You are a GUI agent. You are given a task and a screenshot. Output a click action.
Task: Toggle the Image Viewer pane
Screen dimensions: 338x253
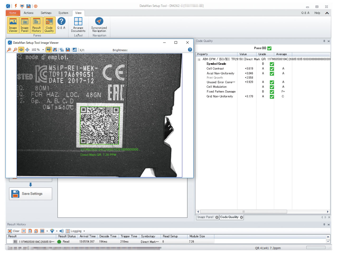(13, 25)
